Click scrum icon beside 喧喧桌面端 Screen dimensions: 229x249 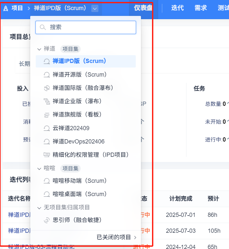(x=47, y=194)
